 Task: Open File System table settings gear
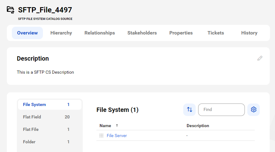click(x=254, y=110)
